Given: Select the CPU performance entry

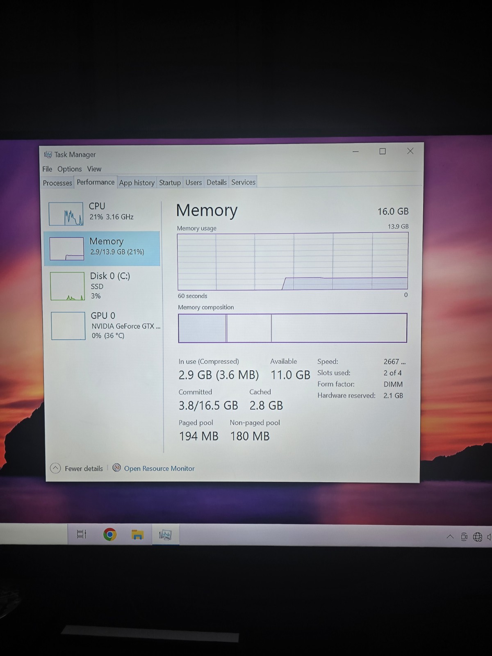Looking at the screenshot, I should tap(102, 213).
